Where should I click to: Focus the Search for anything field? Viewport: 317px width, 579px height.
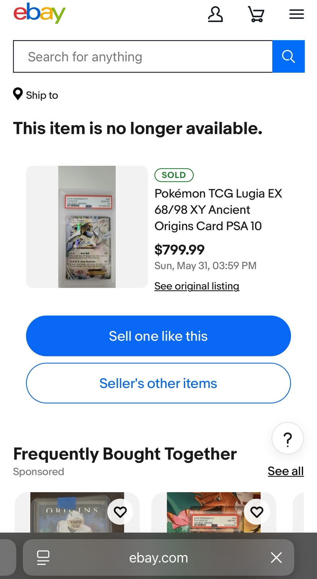[x=143, y=56]
